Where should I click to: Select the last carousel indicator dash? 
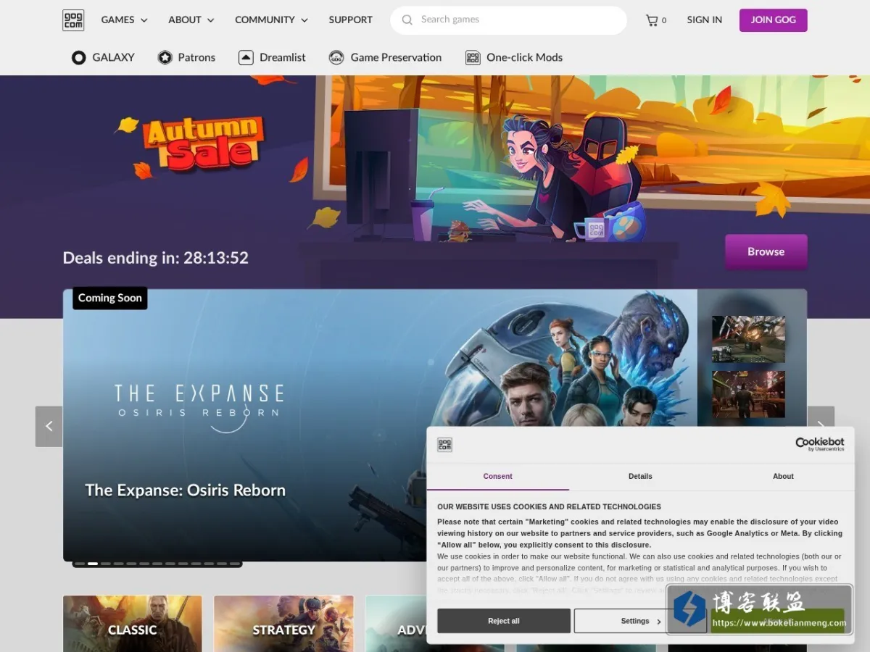[235, 563]
